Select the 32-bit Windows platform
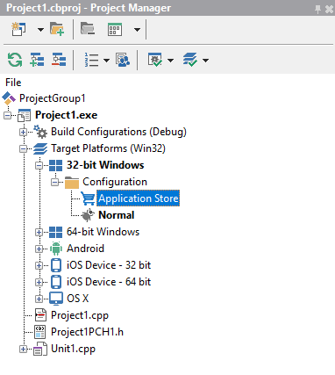 105,165
